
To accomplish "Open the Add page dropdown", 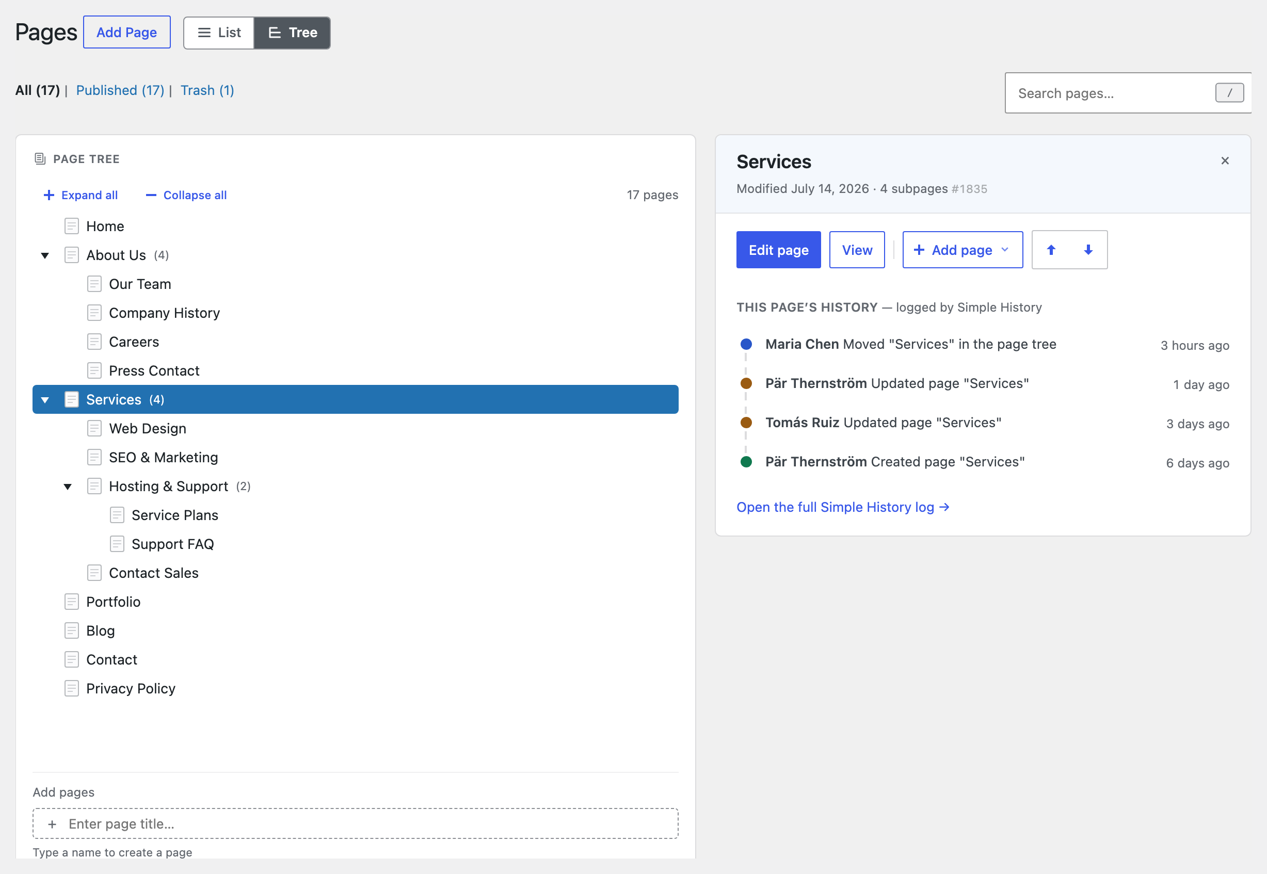I will tap(963, 250).
